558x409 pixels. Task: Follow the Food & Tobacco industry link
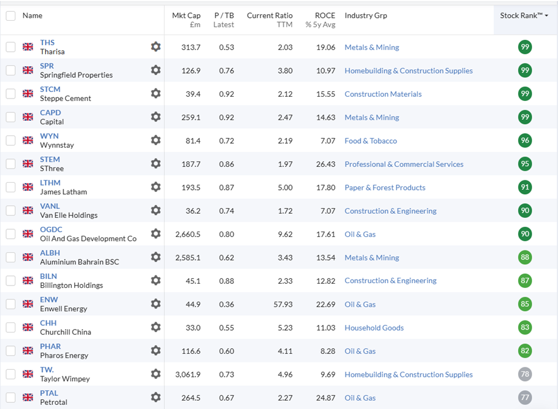[x=370, y=141]
